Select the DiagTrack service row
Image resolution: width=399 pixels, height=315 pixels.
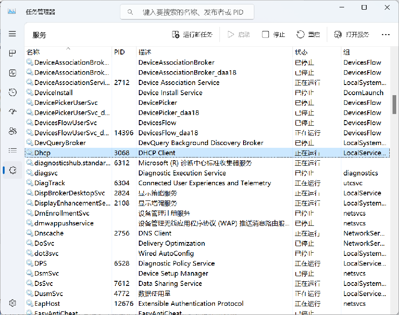pyautogui.click(x=138, y=183)
